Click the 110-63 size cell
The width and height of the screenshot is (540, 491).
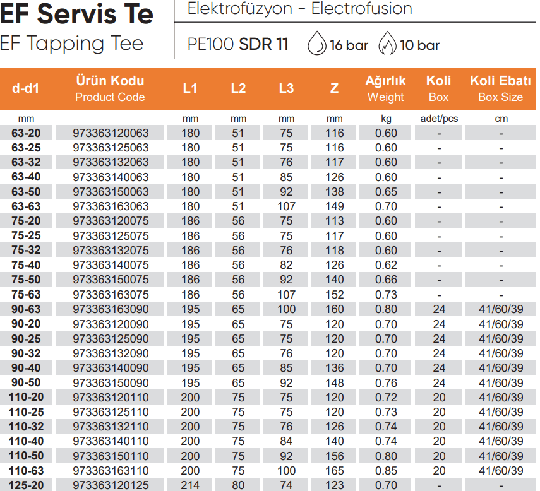26,471
